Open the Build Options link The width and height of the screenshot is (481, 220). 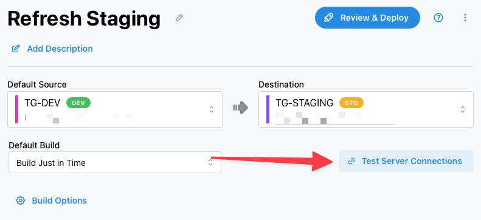(59, 201)
